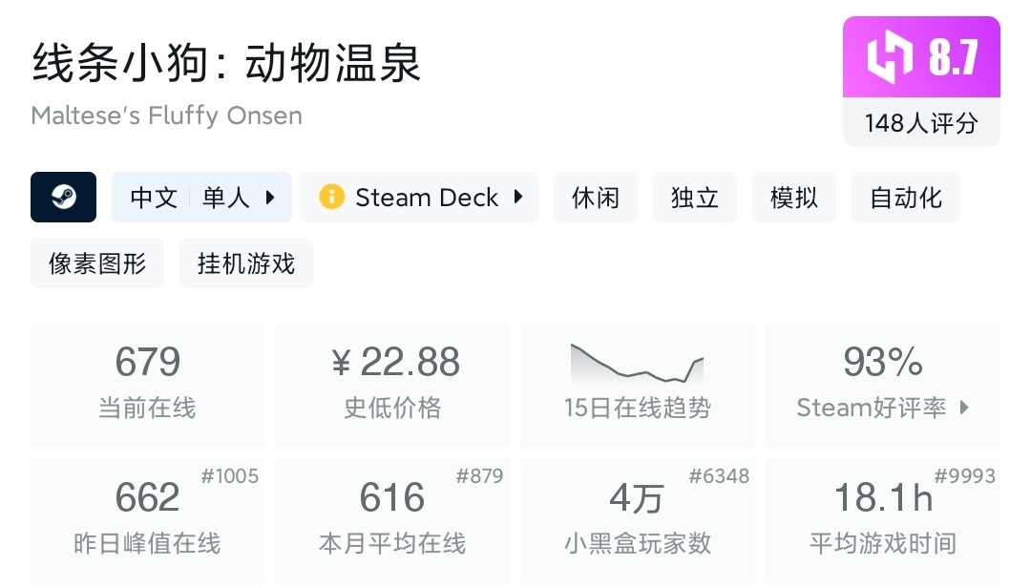Select the 模拟 genre tag
Viewport: 1031px width, 588px height.
(x=794, y=198)
